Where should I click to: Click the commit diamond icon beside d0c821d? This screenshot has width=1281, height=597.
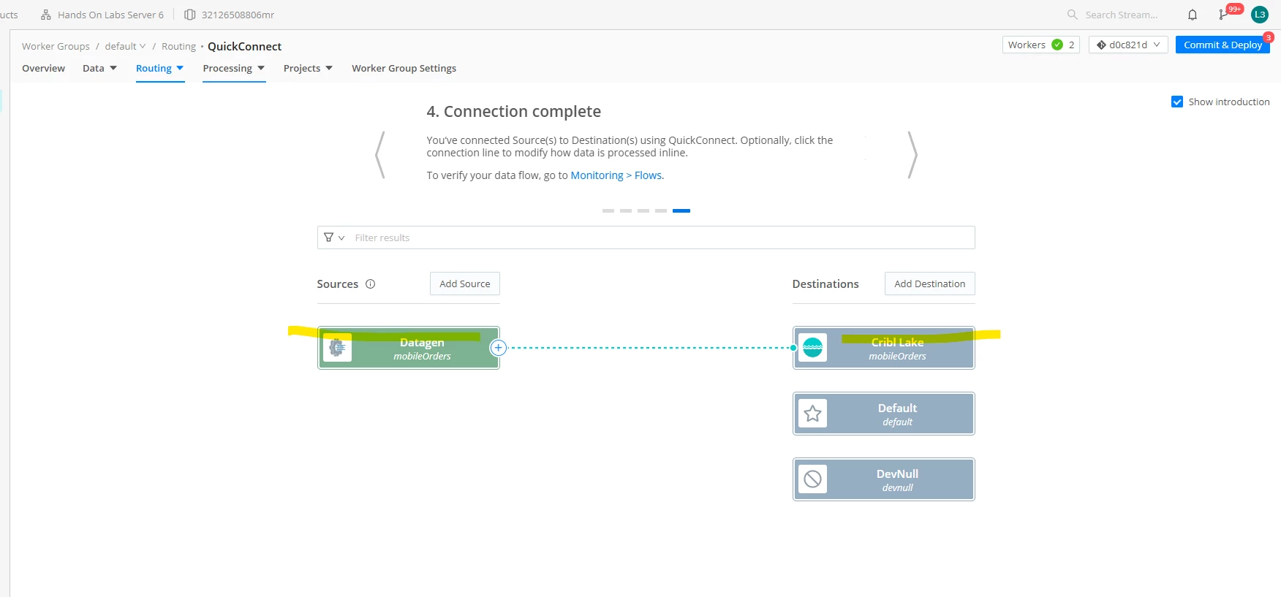pyautogui.click(x=1101, y=45)
